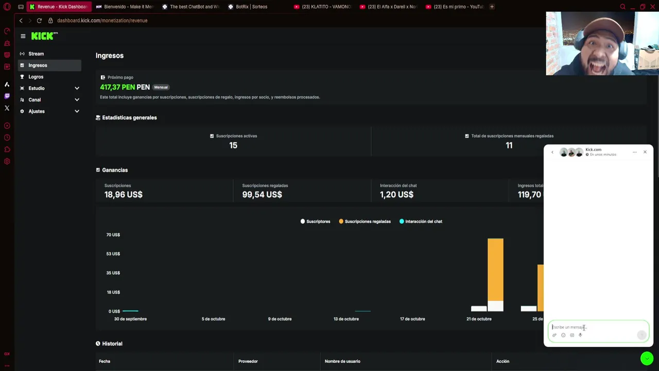Click the Suscripciones 18,96 US$ value
Screen dimensions: 659x371
124,195
